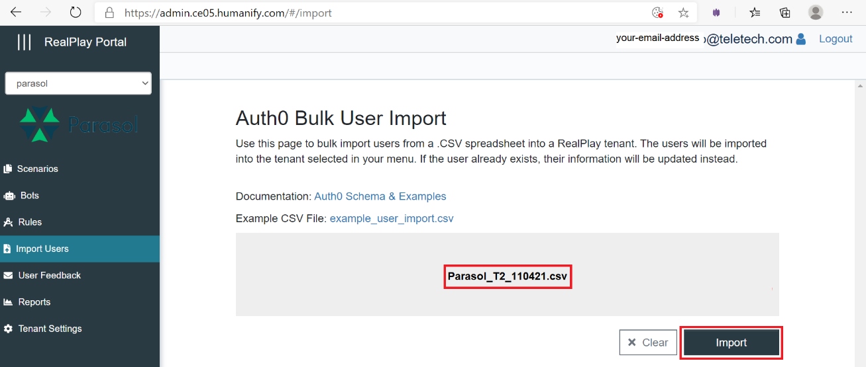The image size is (866, 367).
Task: Refresh the page with the reload icon
Action: 76,13
